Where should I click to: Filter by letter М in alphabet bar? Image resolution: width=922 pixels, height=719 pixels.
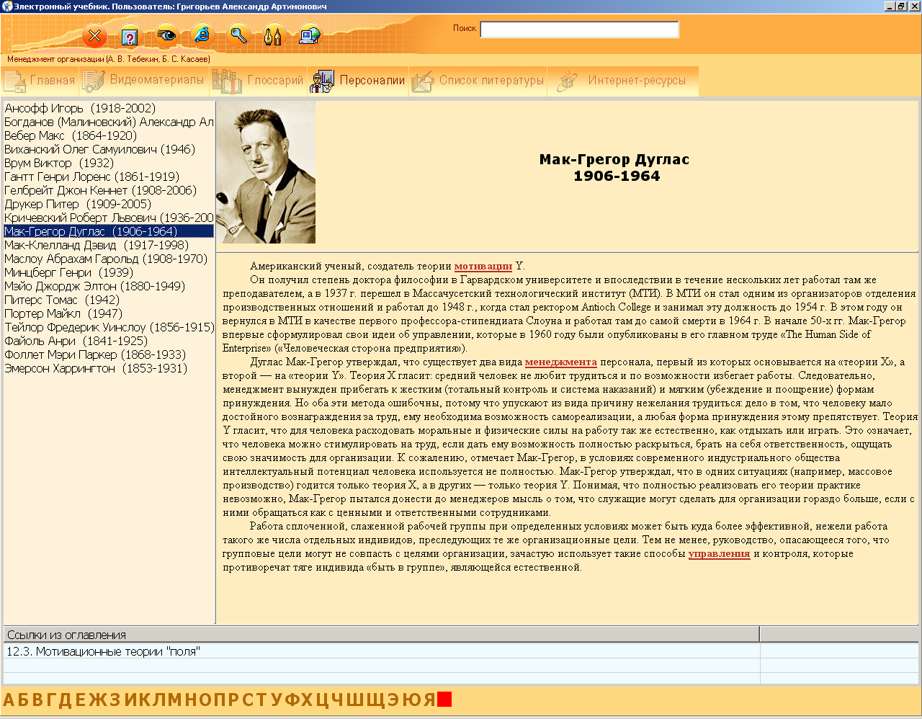tap(175, 700)
